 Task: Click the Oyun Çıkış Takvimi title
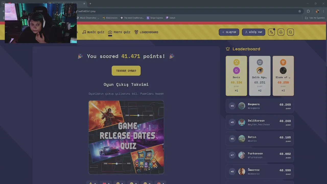click(126, 85)
